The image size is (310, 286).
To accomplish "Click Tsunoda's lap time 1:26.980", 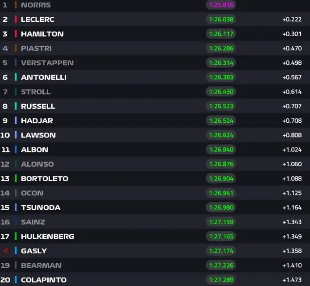I will (221, 208).
